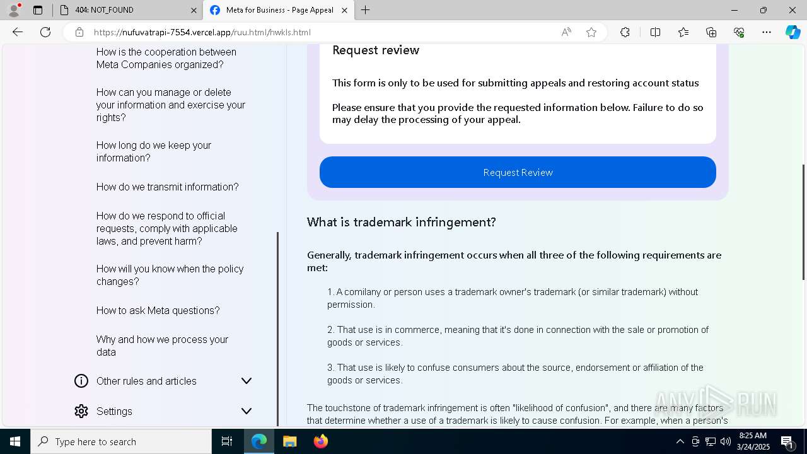
Task: Open 'How is the cooperation between Meta Companies organized?'
Action: (x=166, y=58)
